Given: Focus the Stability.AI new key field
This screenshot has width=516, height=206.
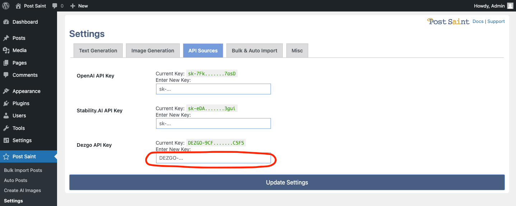Looking at the screenshot, I should [x=213, y=123].
